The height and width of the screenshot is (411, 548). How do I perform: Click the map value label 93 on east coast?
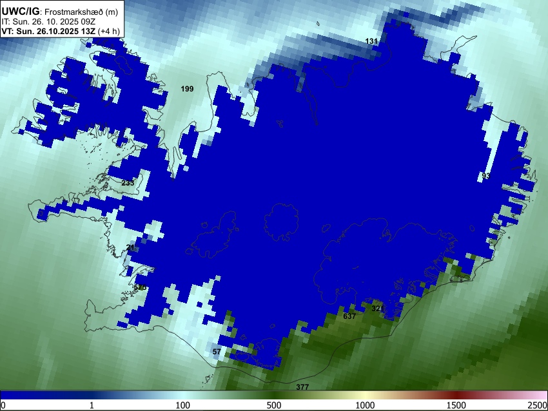486,176
